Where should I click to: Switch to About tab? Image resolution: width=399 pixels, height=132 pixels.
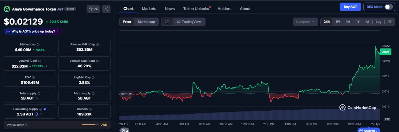(x=245, y=9)
